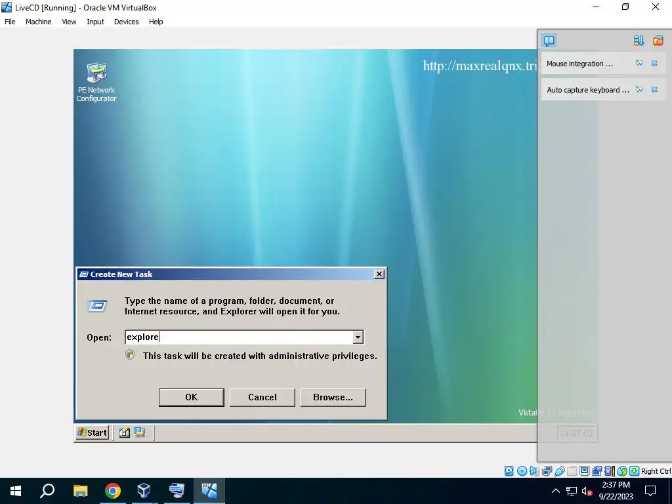Click the suppress icon for Auto capture keyboard notification
The height and width of the screenshot is (504, 672).
click(x=639, y=89)
